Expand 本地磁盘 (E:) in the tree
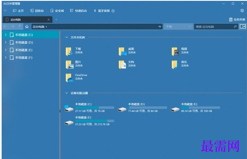Image resolution: width=247 pixels, height=159 pixels. pyautogui.click(x=6, y=50)
